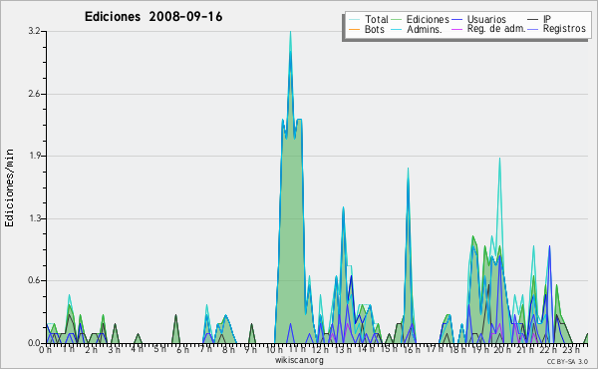Click the y-axis value 0.6
Screen dimensions: 598x369
(34, 280)
